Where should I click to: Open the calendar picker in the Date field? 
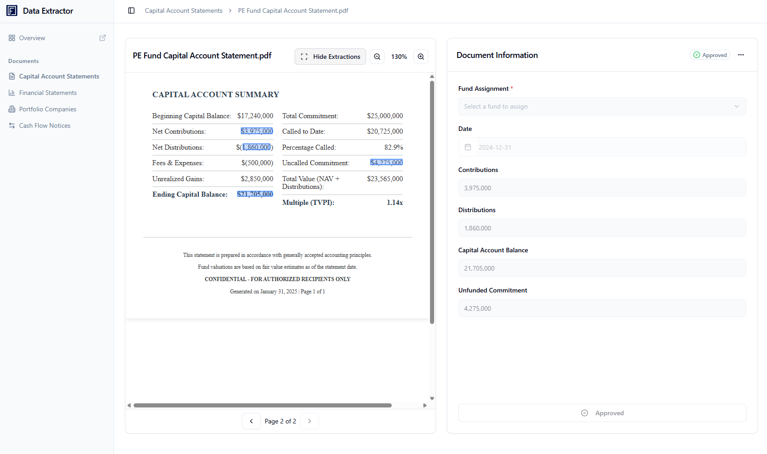click(467, 147)
